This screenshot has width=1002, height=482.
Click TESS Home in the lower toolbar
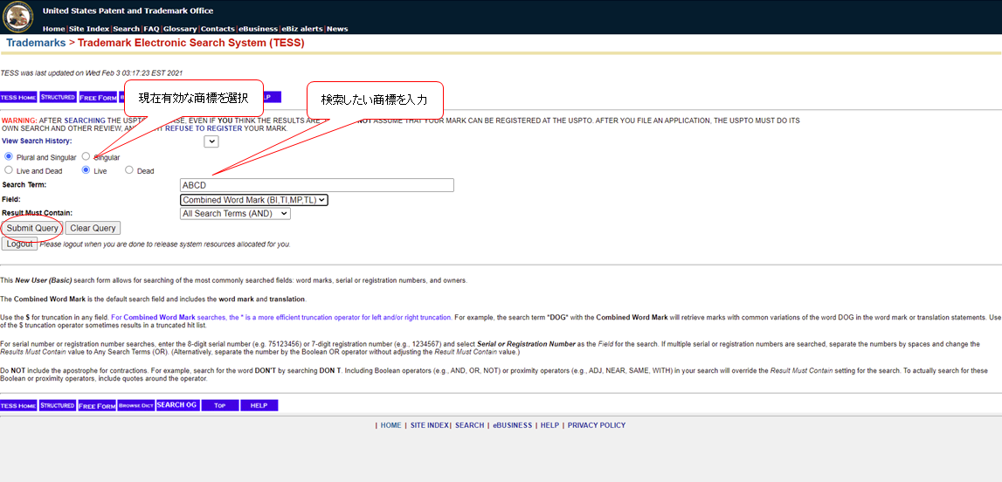click(x=18, y=405)
